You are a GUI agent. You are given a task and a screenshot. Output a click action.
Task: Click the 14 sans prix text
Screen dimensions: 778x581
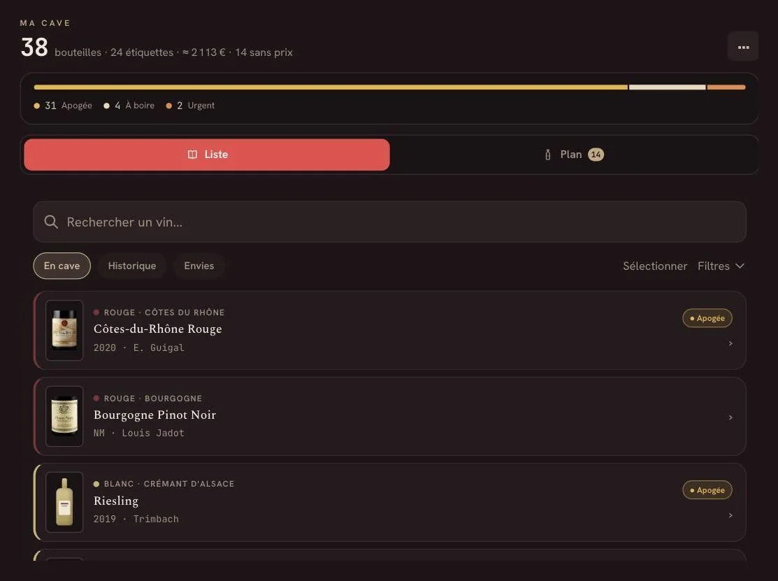pos(264,52)
